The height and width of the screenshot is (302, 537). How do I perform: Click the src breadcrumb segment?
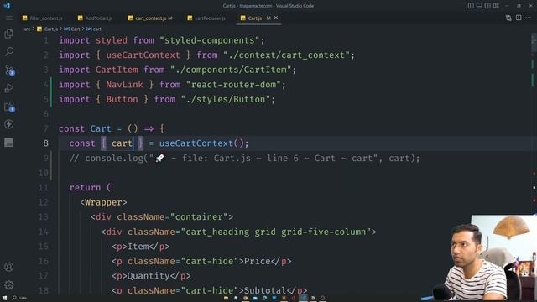point(27,29)
